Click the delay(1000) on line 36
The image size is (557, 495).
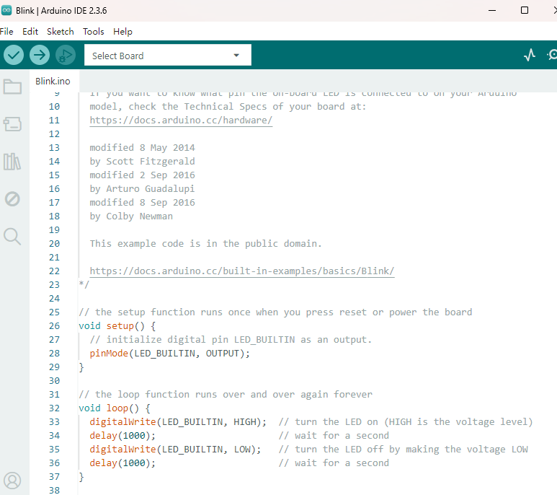click(122, 463)
